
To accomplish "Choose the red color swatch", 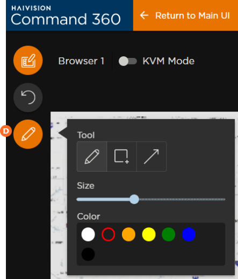I will pyautogui.click(x=109, y=234).
